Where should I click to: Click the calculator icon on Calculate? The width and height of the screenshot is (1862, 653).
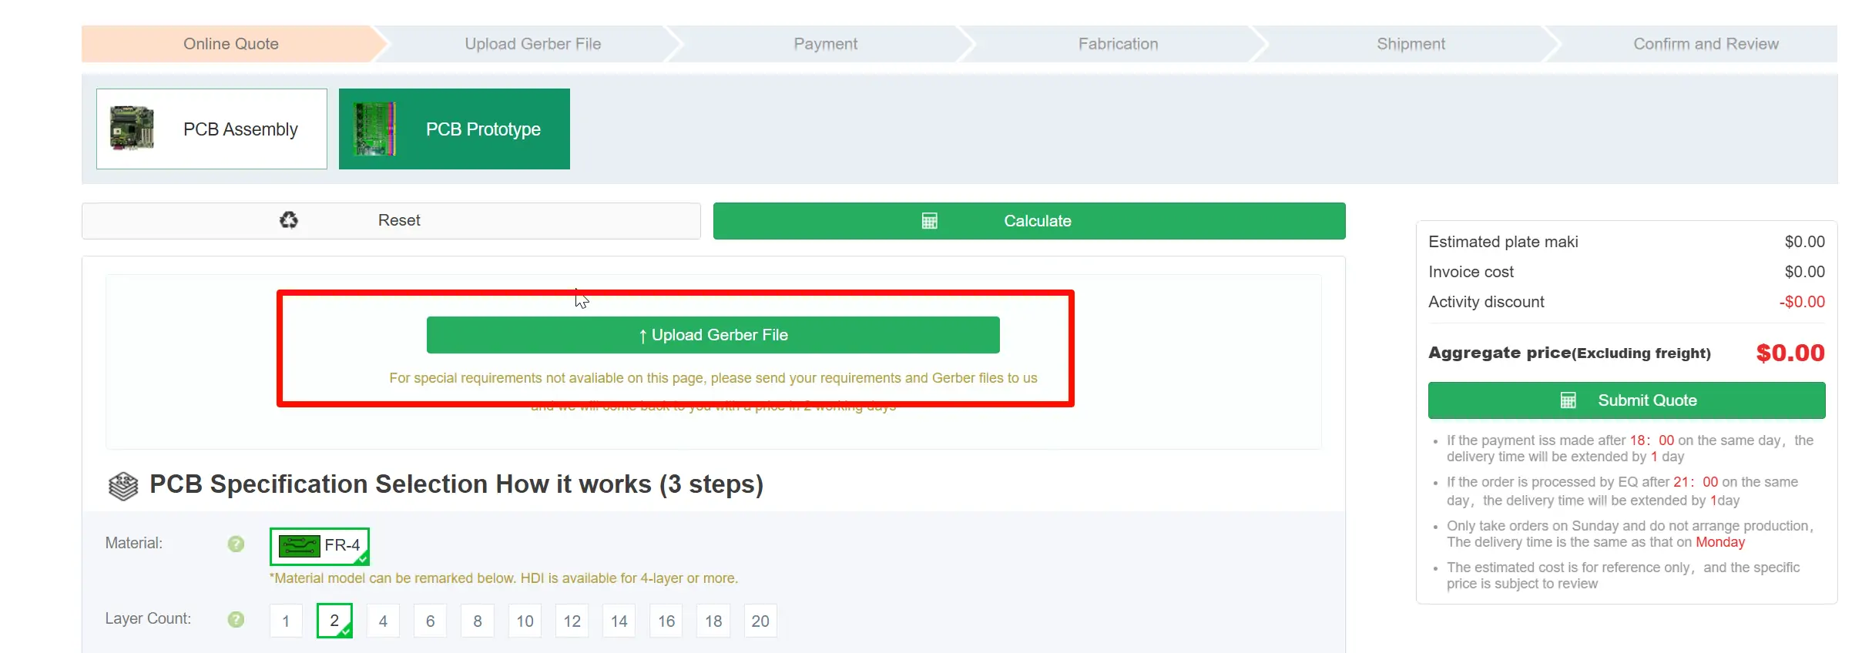pyautogui.click(x=930, y=221)
